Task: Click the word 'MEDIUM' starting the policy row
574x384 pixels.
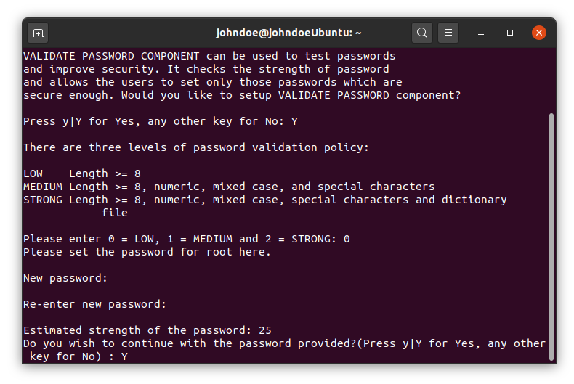Action: [x=43, y=187]
